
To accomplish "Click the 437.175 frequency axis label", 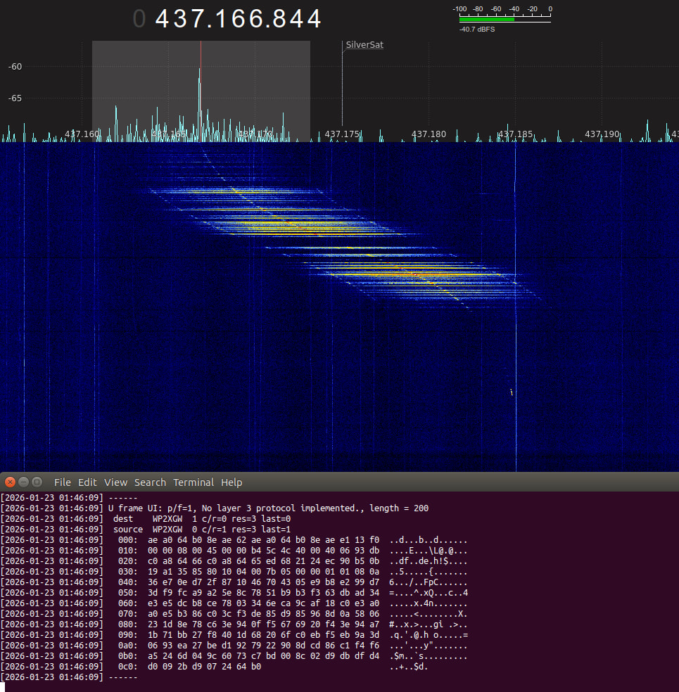I will coord(342,134).
